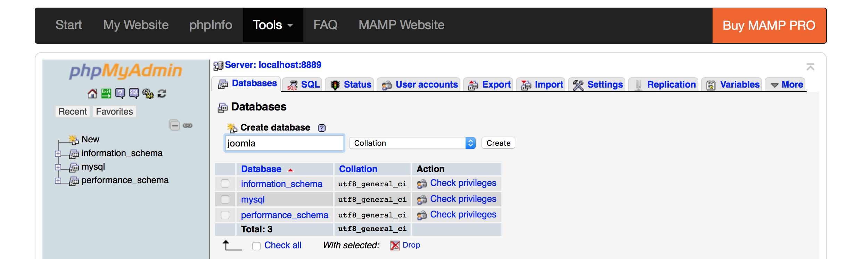This screenshot has height=259, width=863.
Task: Open the Import tab
Action: [x=541, y=84]
